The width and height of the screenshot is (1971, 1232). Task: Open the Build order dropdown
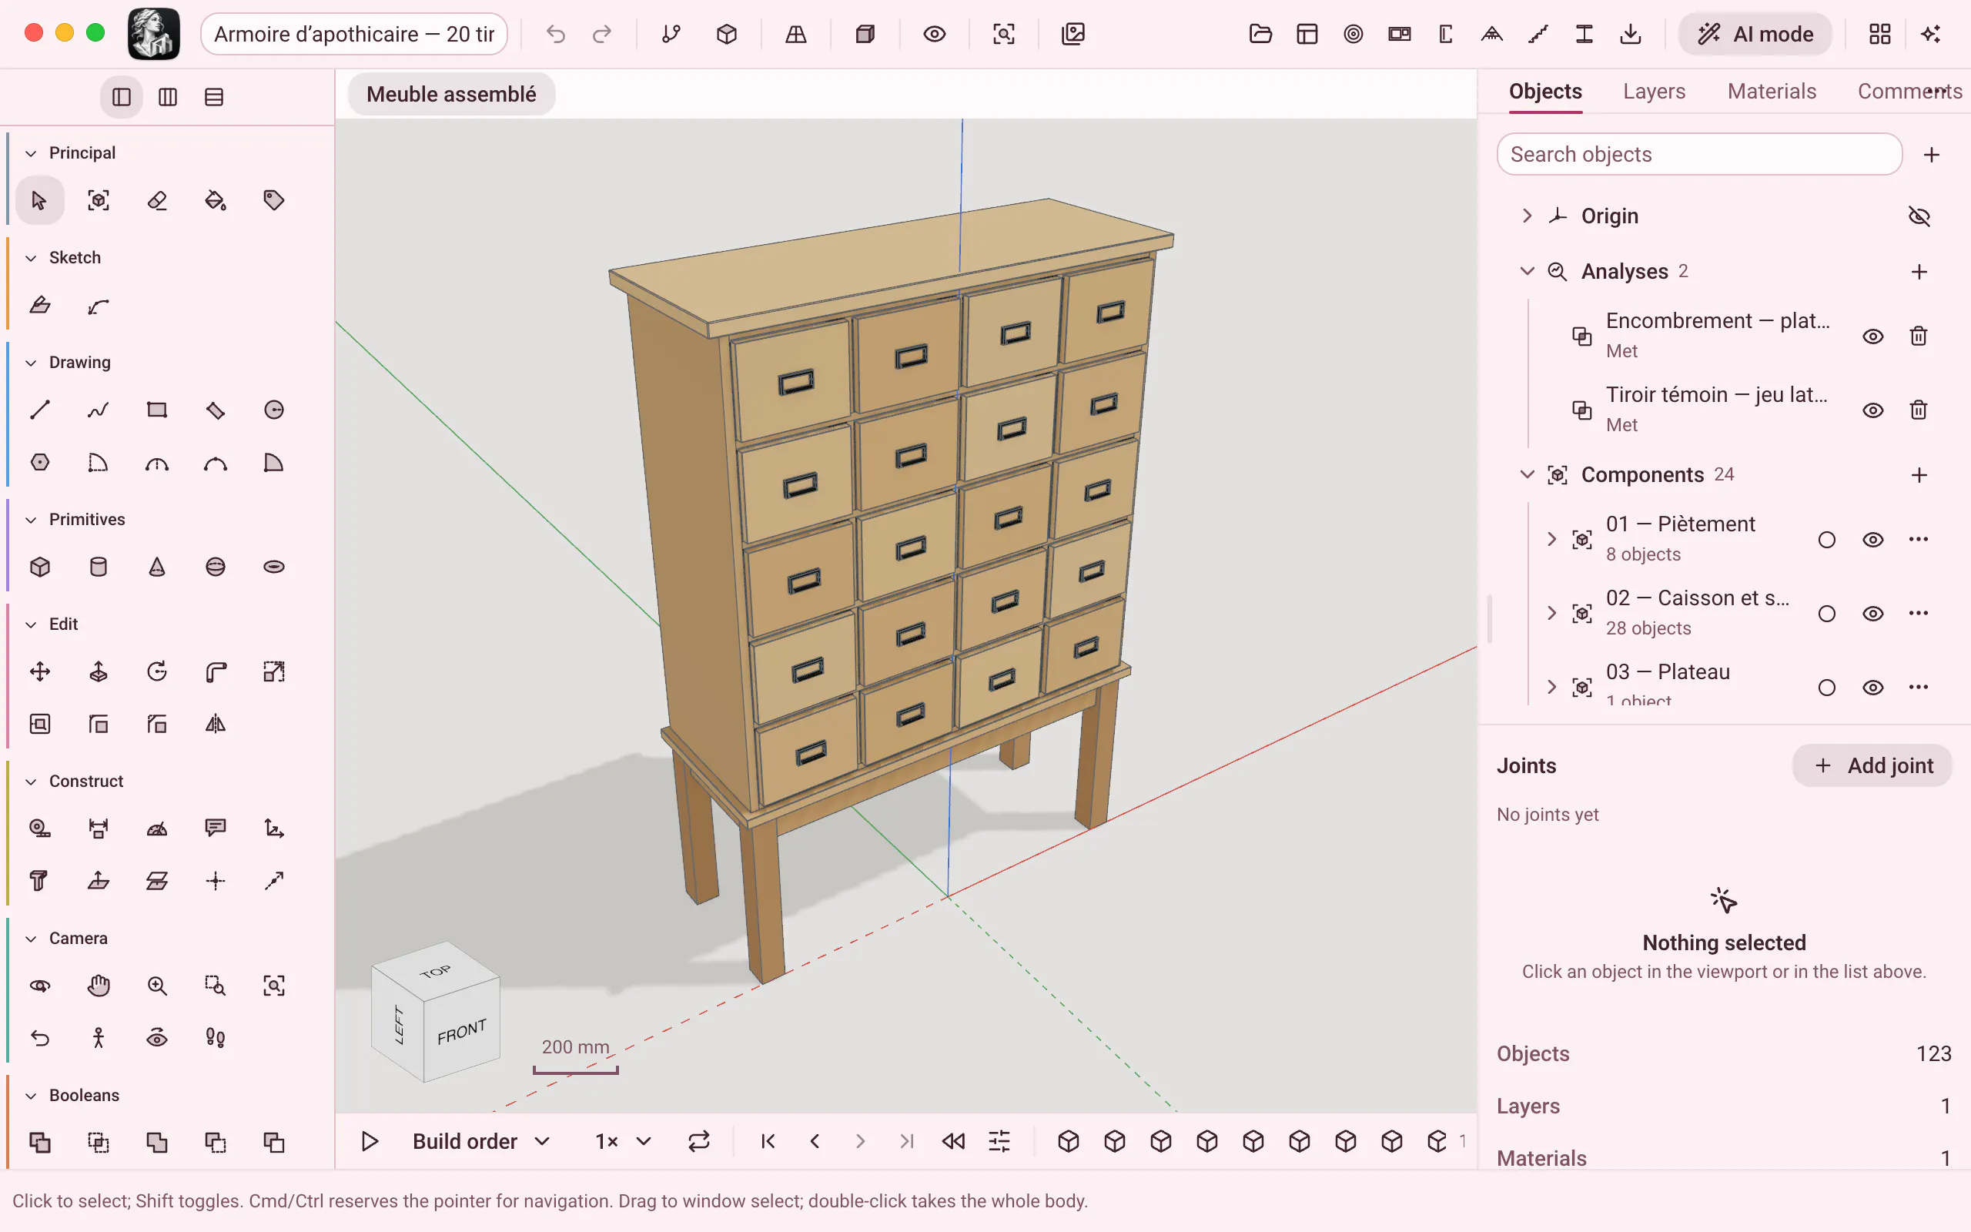(x=481, y=1142)
